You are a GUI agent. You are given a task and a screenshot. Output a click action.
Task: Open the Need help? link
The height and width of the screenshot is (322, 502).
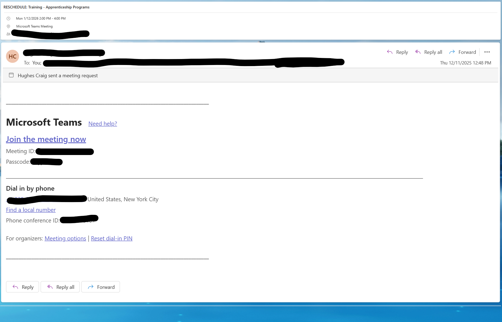tap(102, 123)
